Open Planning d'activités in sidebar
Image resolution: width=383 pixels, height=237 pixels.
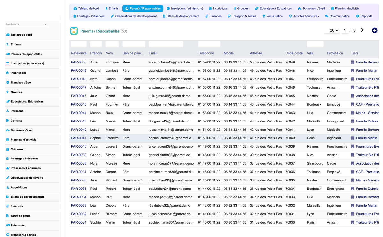pos(24,140)
